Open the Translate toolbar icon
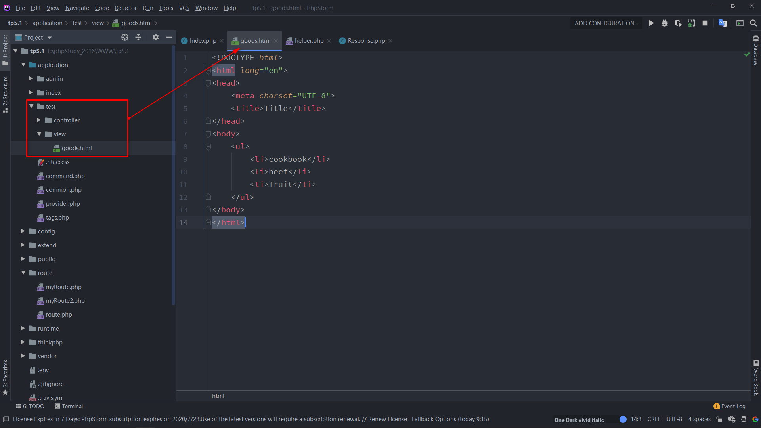This screenshot has width=761, height=428. tap(723, 23)
